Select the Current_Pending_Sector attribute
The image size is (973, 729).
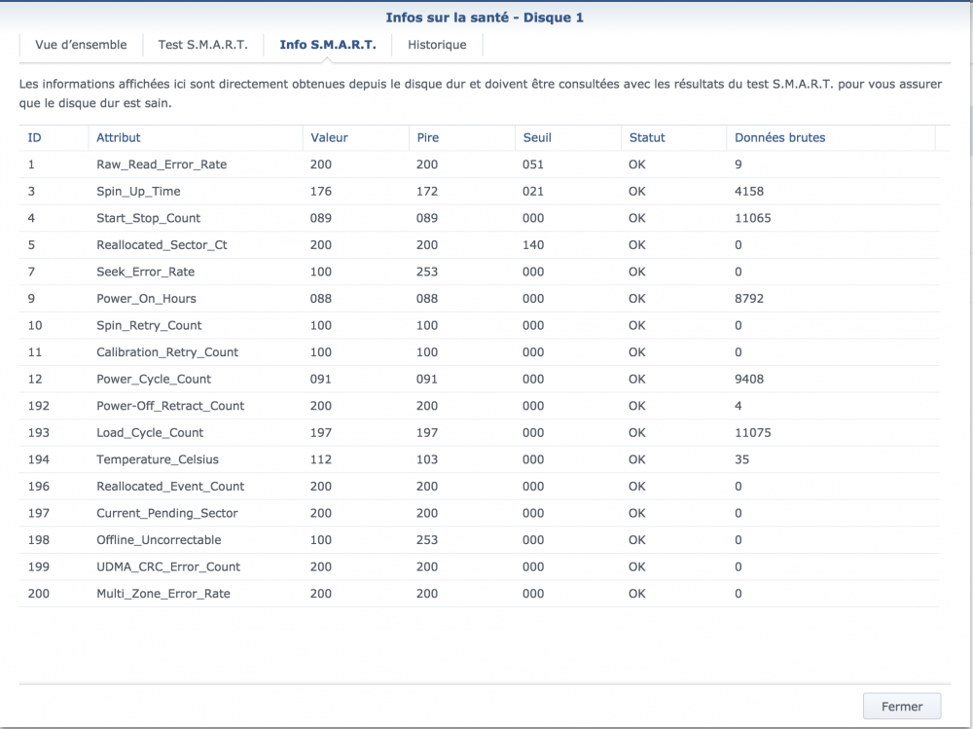(x=167, y=513)
